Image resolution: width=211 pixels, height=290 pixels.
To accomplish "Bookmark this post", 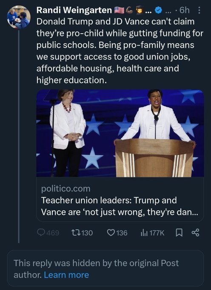I will 179,233.
